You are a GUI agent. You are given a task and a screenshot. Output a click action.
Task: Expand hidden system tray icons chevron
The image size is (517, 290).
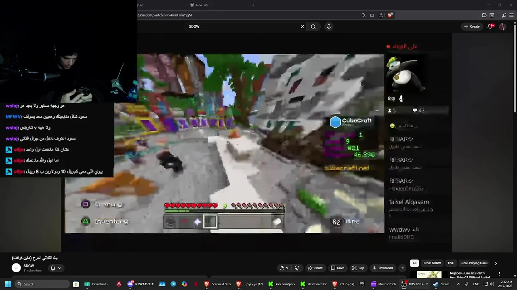click(x=458, y=284)
